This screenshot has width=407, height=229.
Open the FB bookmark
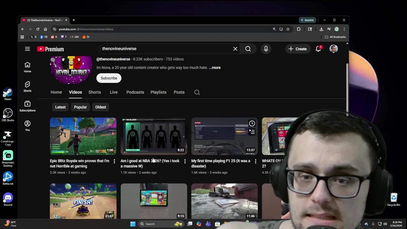click(44, 37)
